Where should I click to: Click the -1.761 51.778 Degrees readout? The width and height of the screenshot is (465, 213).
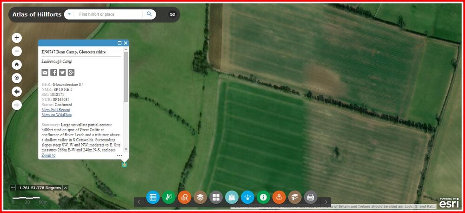(40, 188)
